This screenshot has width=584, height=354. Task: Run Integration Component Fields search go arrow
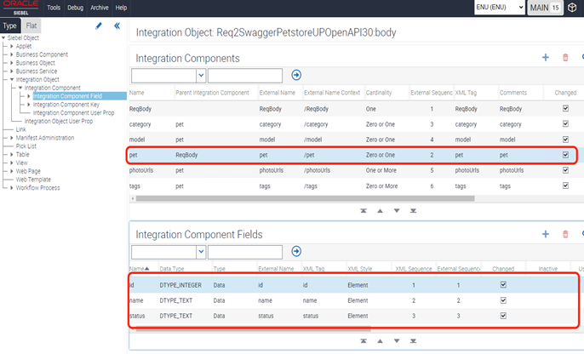click(296, 251)
